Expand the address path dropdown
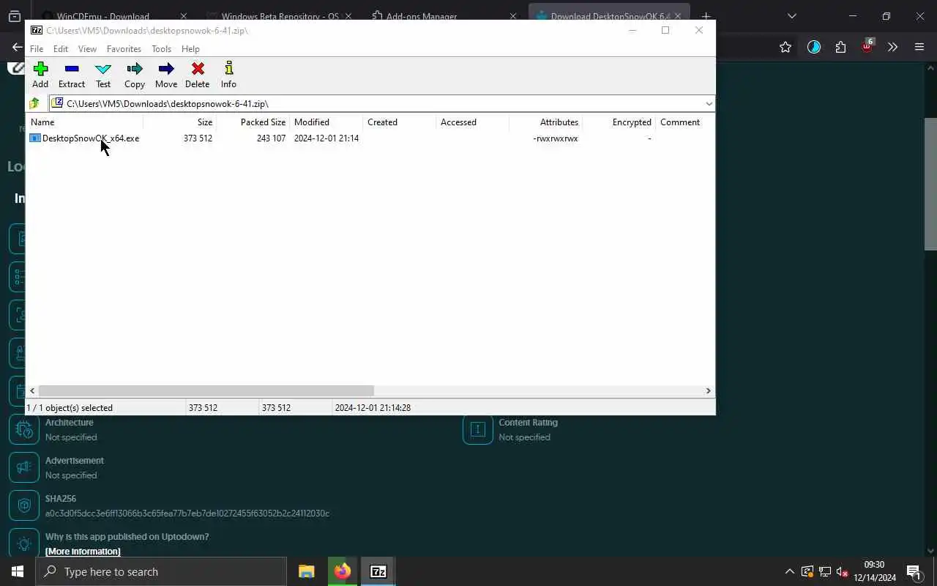 [709, 103]
